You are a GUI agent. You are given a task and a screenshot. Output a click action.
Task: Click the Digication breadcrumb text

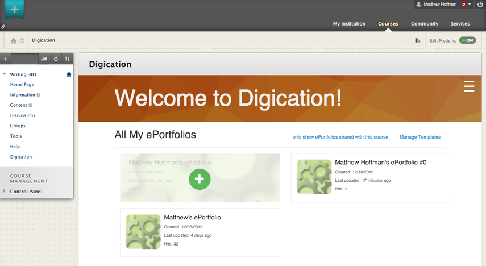(43, 40)
